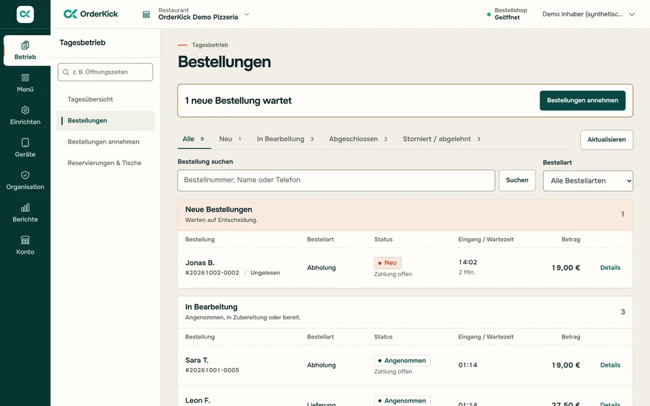Image resolution: width=650 pixels, height=406 pixels.
Task: Click 19,00 € amount for Jonas B.
Action: pyautogui.click(x=566, y=268)
